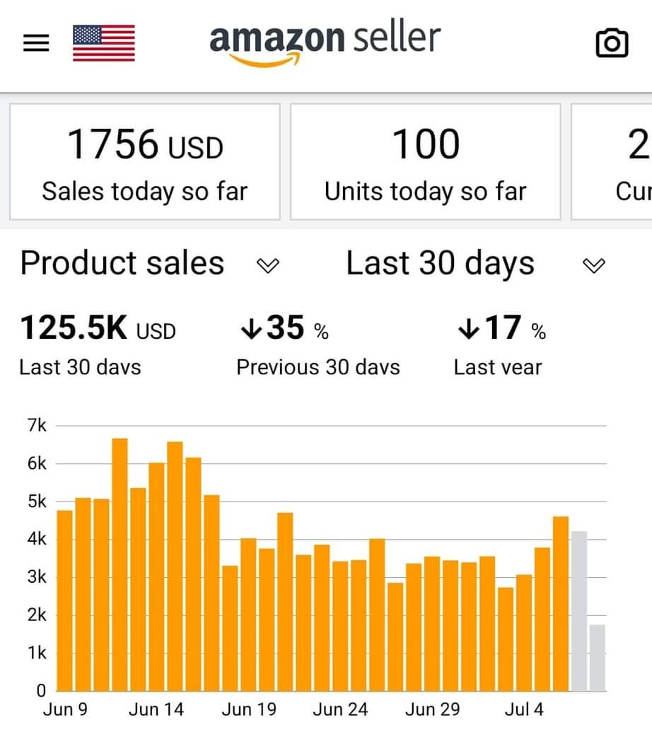The image size is (652, 737).
Task: Select the tallest orange bar near Jun 12
Action: 120,564
